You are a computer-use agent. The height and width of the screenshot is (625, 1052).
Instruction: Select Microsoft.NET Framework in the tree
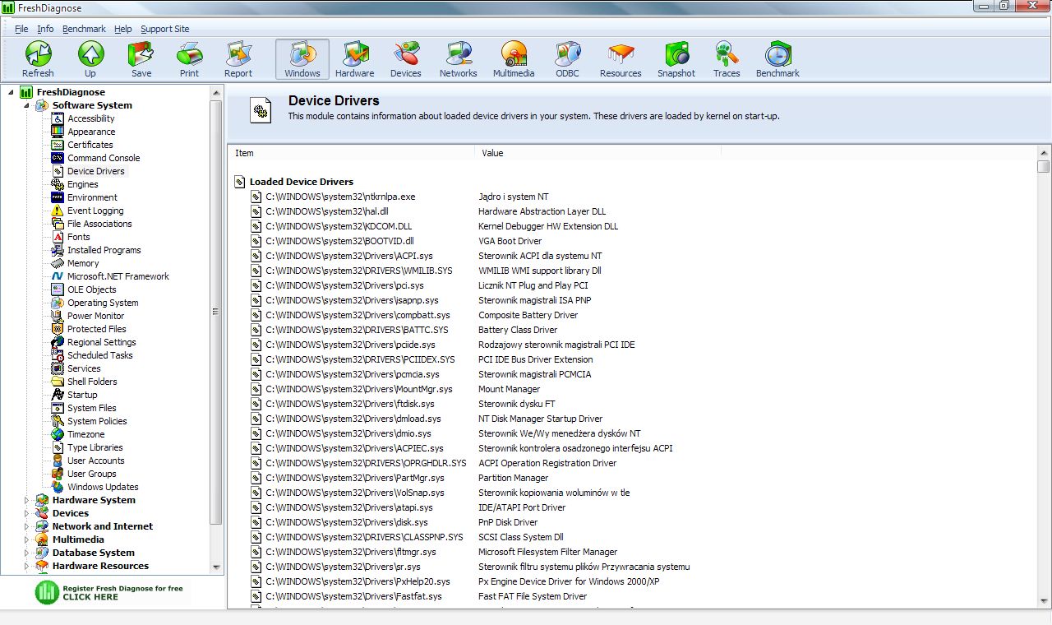point(118,276)
